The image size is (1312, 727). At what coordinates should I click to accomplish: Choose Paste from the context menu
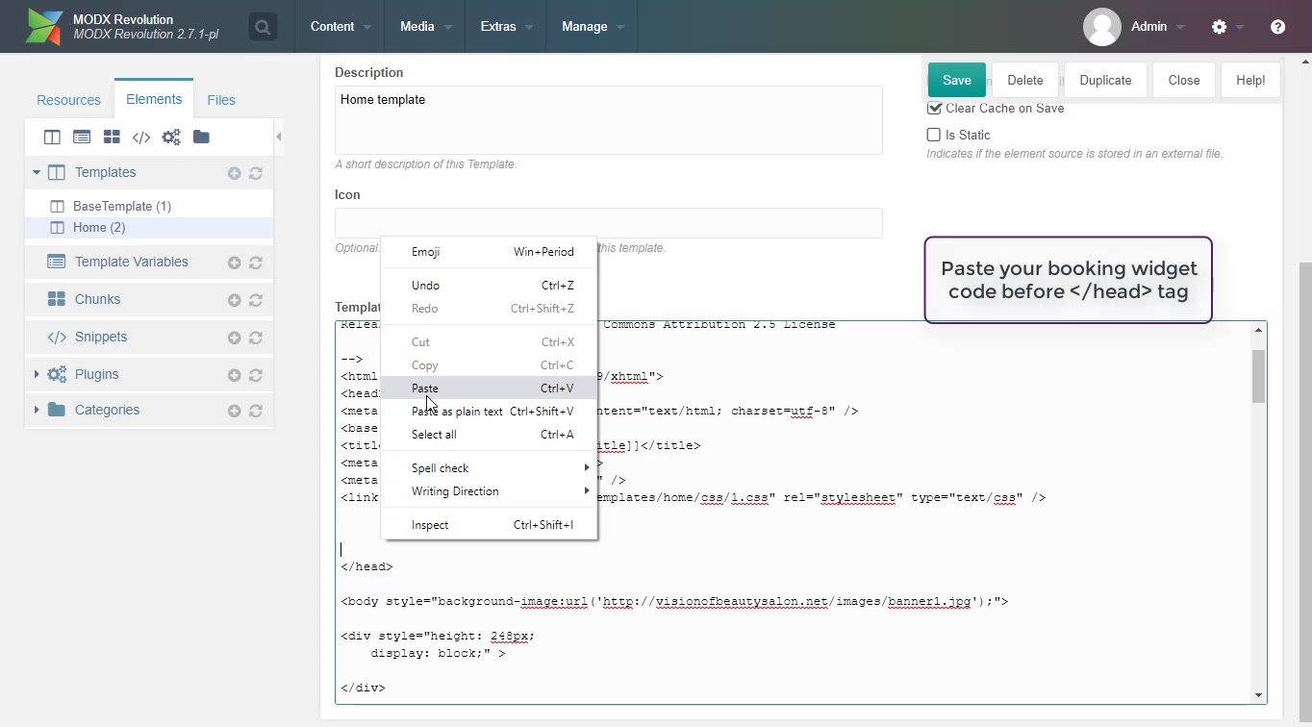point(425,389)
